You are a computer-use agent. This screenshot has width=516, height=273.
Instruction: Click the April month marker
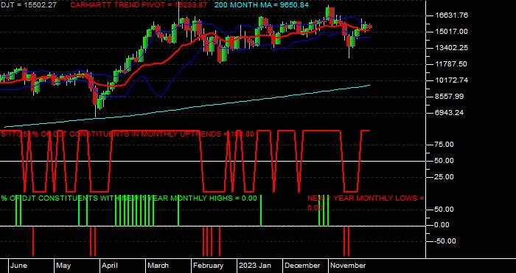pos(110,266)
